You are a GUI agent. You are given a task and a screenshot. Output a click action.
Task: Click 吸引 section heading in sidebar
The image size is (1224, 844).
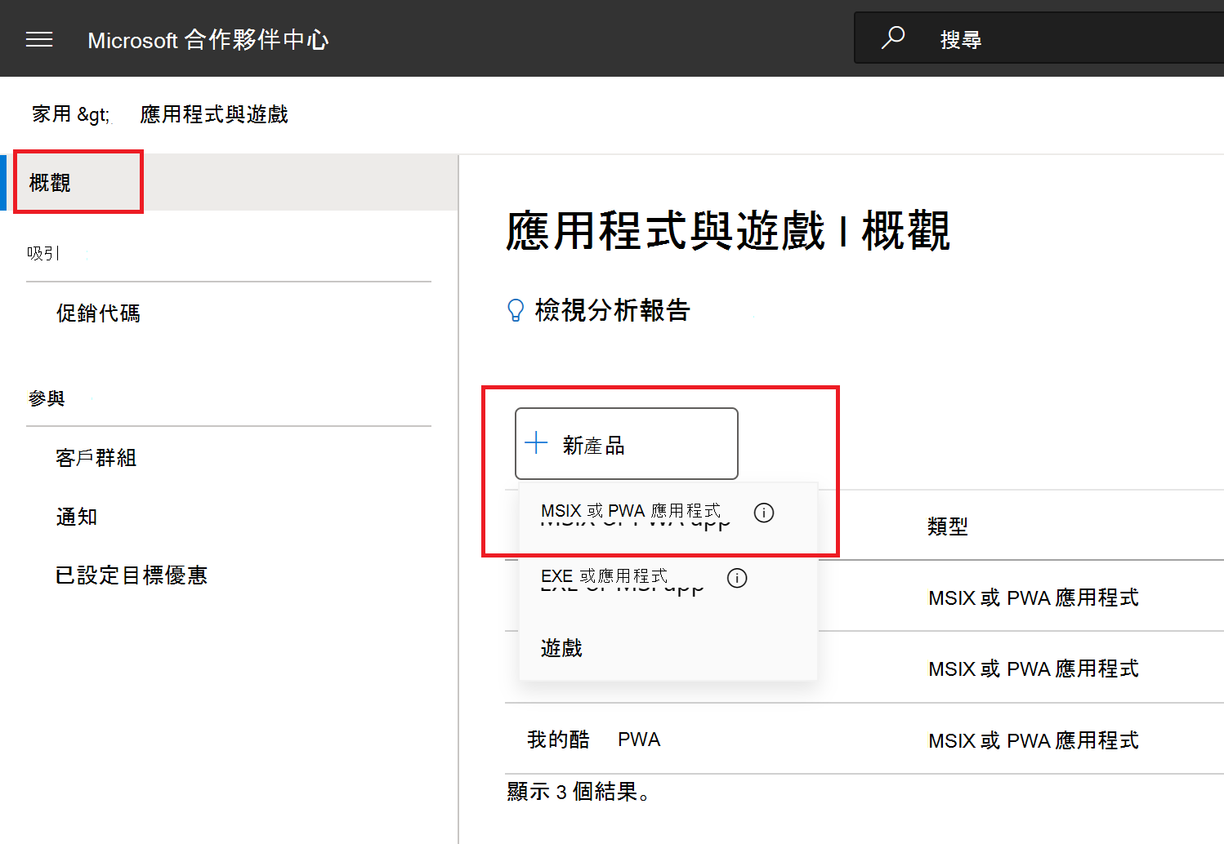(42, 253)
